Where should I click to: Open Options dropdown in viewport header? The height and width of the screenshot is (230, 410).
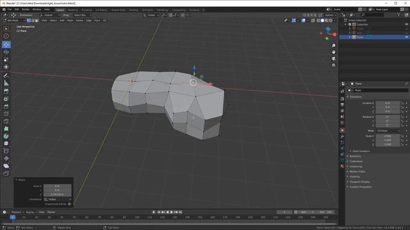tap(330, 15)
